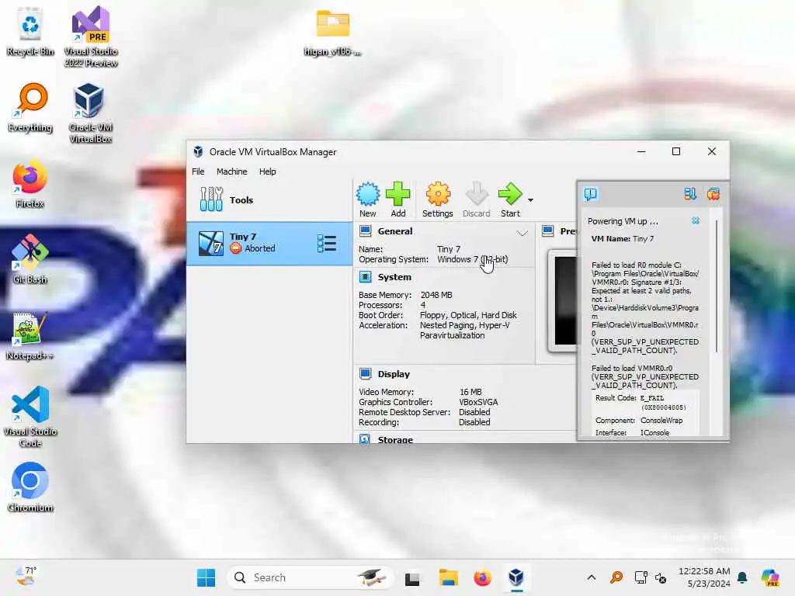Image resolution: width=795 pixels, height=596 pixels.
Task: Open the Start button dropdown arrow
Action: (x=530, y=200)
